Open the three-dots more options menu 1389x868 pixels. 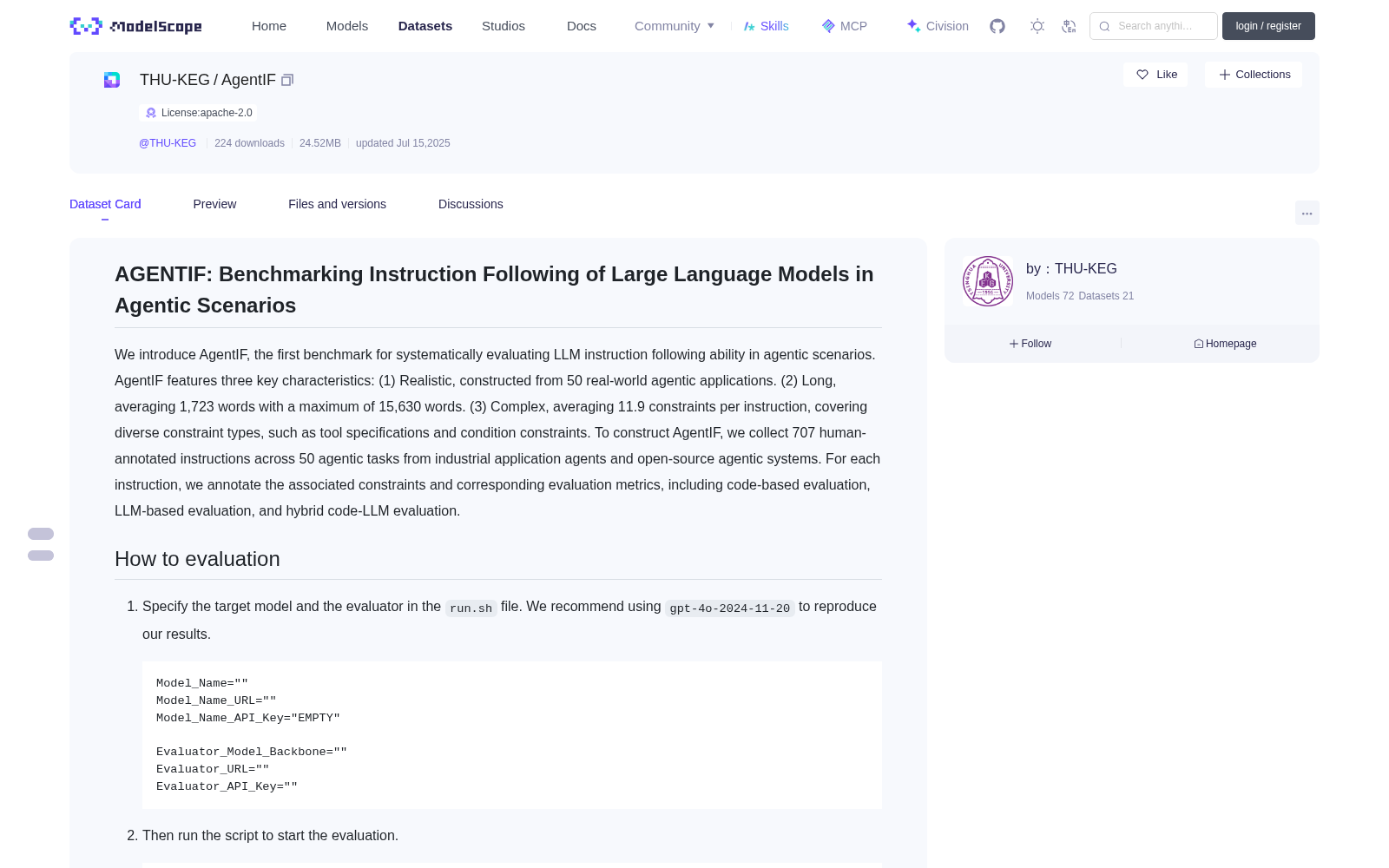(x=1307, y=213)
